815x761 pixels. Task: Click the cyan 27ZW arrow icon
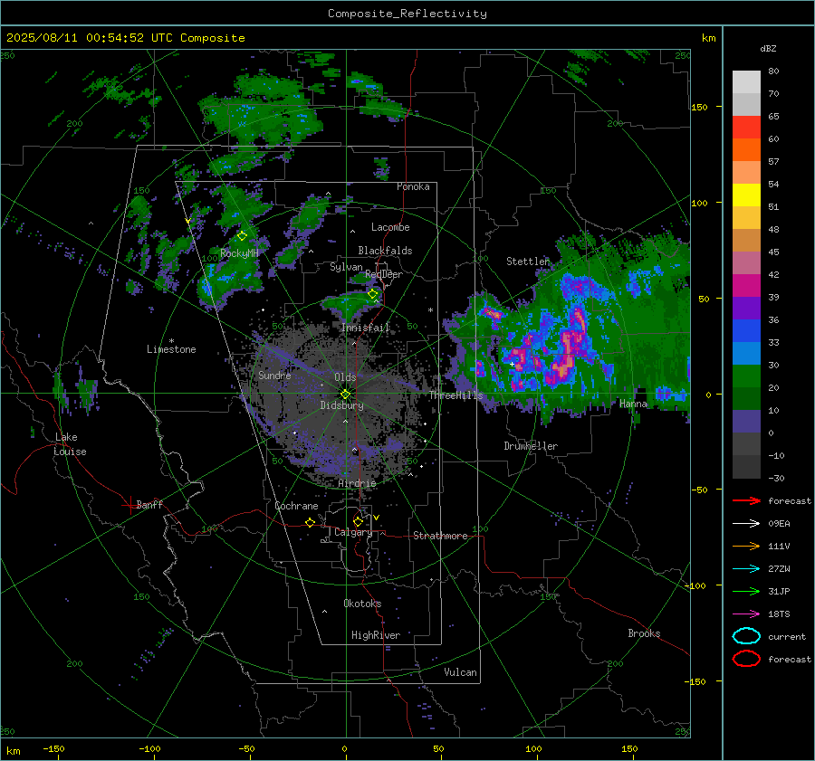pos(746,569)
